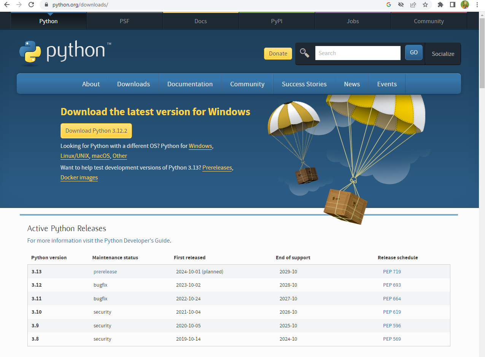Click the padlock site info icon

(x=46, y=5)
